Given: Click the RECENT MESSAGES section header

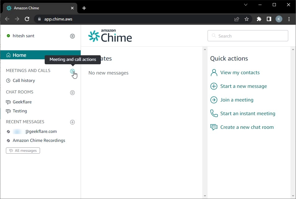Looking at the screenshot, I should point(25,122).
